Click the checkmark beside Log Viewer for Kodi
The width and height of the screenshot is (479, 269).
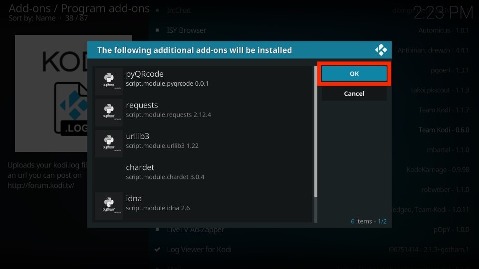pyautogui.click(x=157, y=250)
